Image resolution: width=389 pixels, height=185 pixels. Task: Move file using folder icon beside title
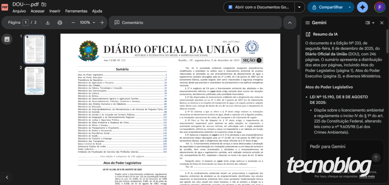pos(44,4)
